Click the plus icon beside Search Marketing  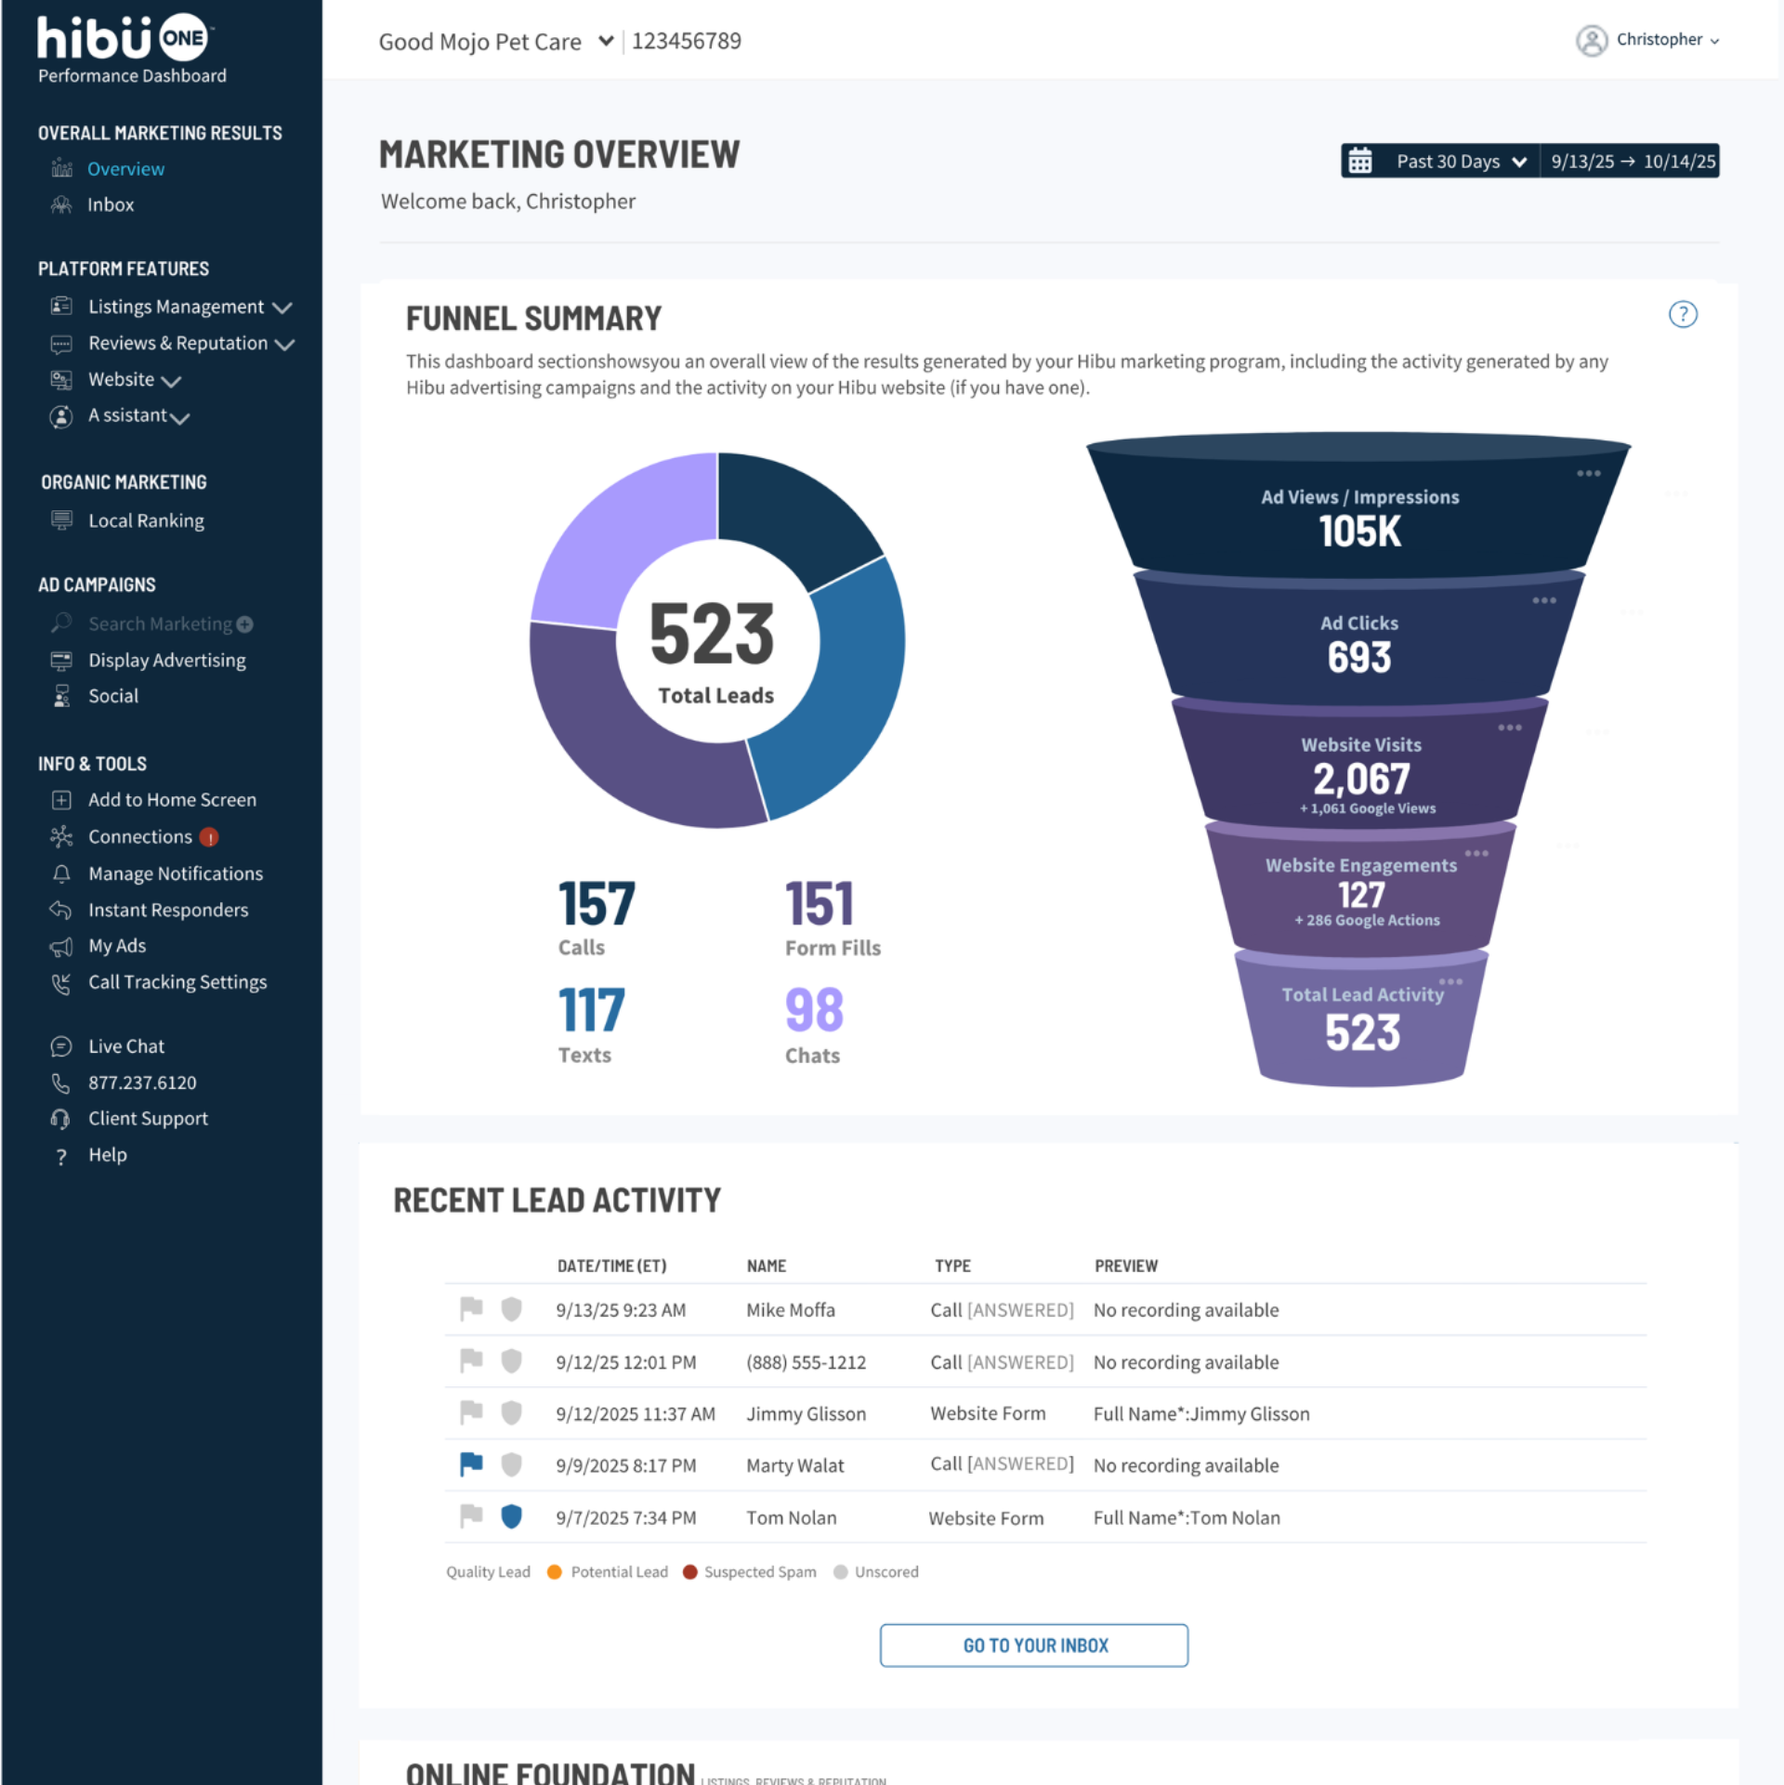(x=245, y=624)
